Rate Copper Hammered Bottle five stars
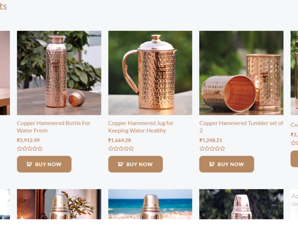This screenshot has height=232, width=298. pos(40,149)
